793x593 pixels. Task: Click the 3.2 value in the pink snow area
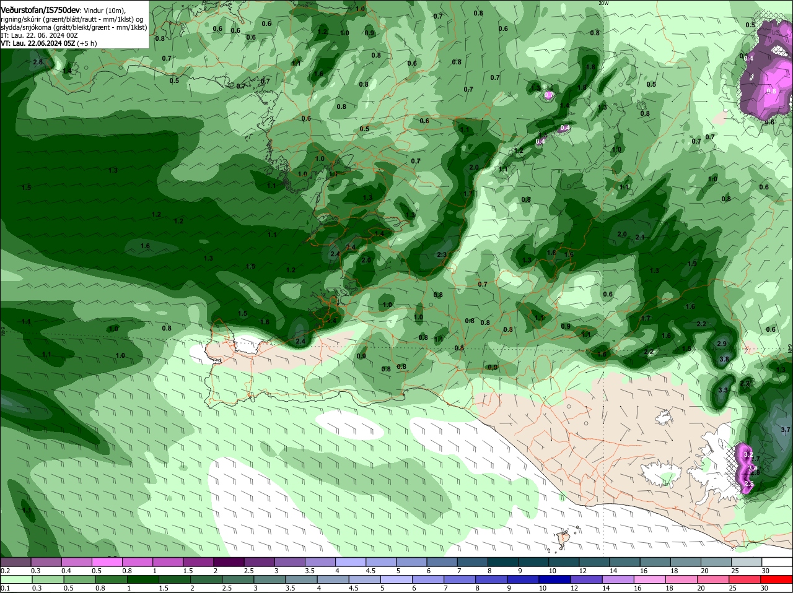[748, 454]
